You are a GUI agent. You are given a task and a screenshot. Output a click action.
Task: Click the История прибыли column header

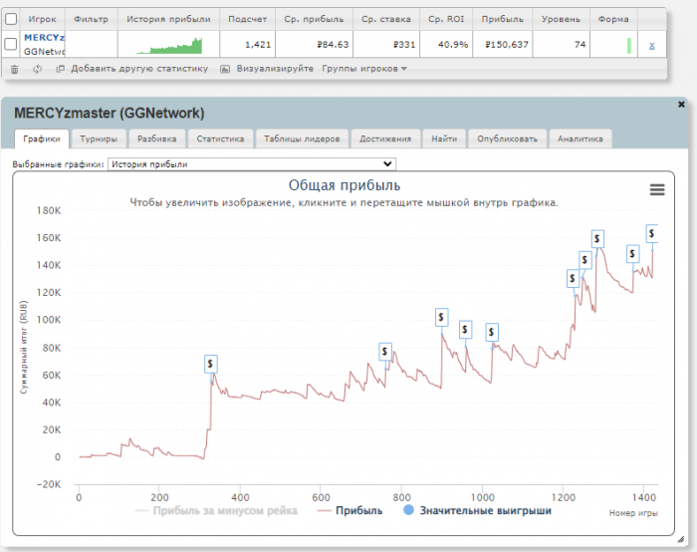point(168,19)
